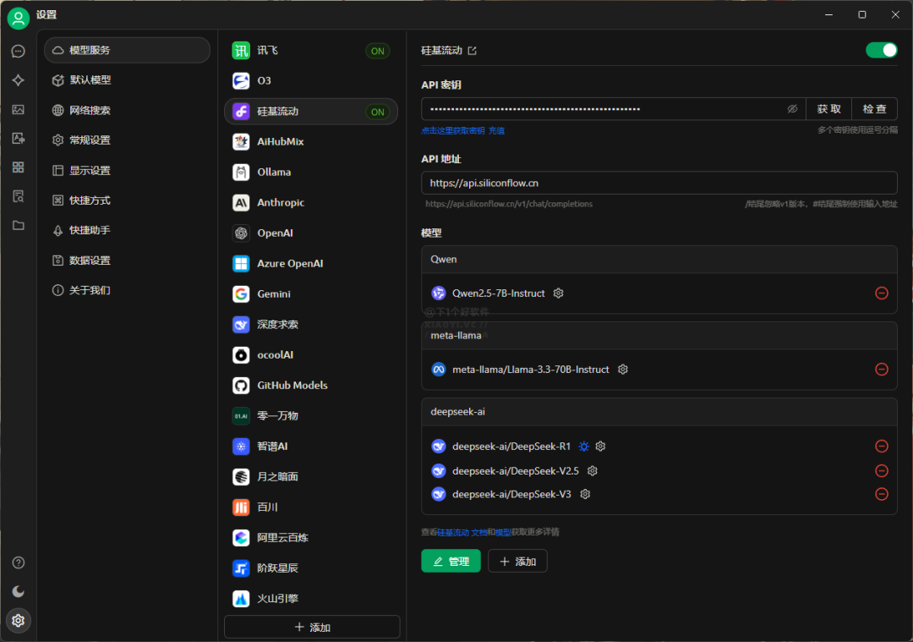Open 快捷助手 settings

[x=127, y=230]
